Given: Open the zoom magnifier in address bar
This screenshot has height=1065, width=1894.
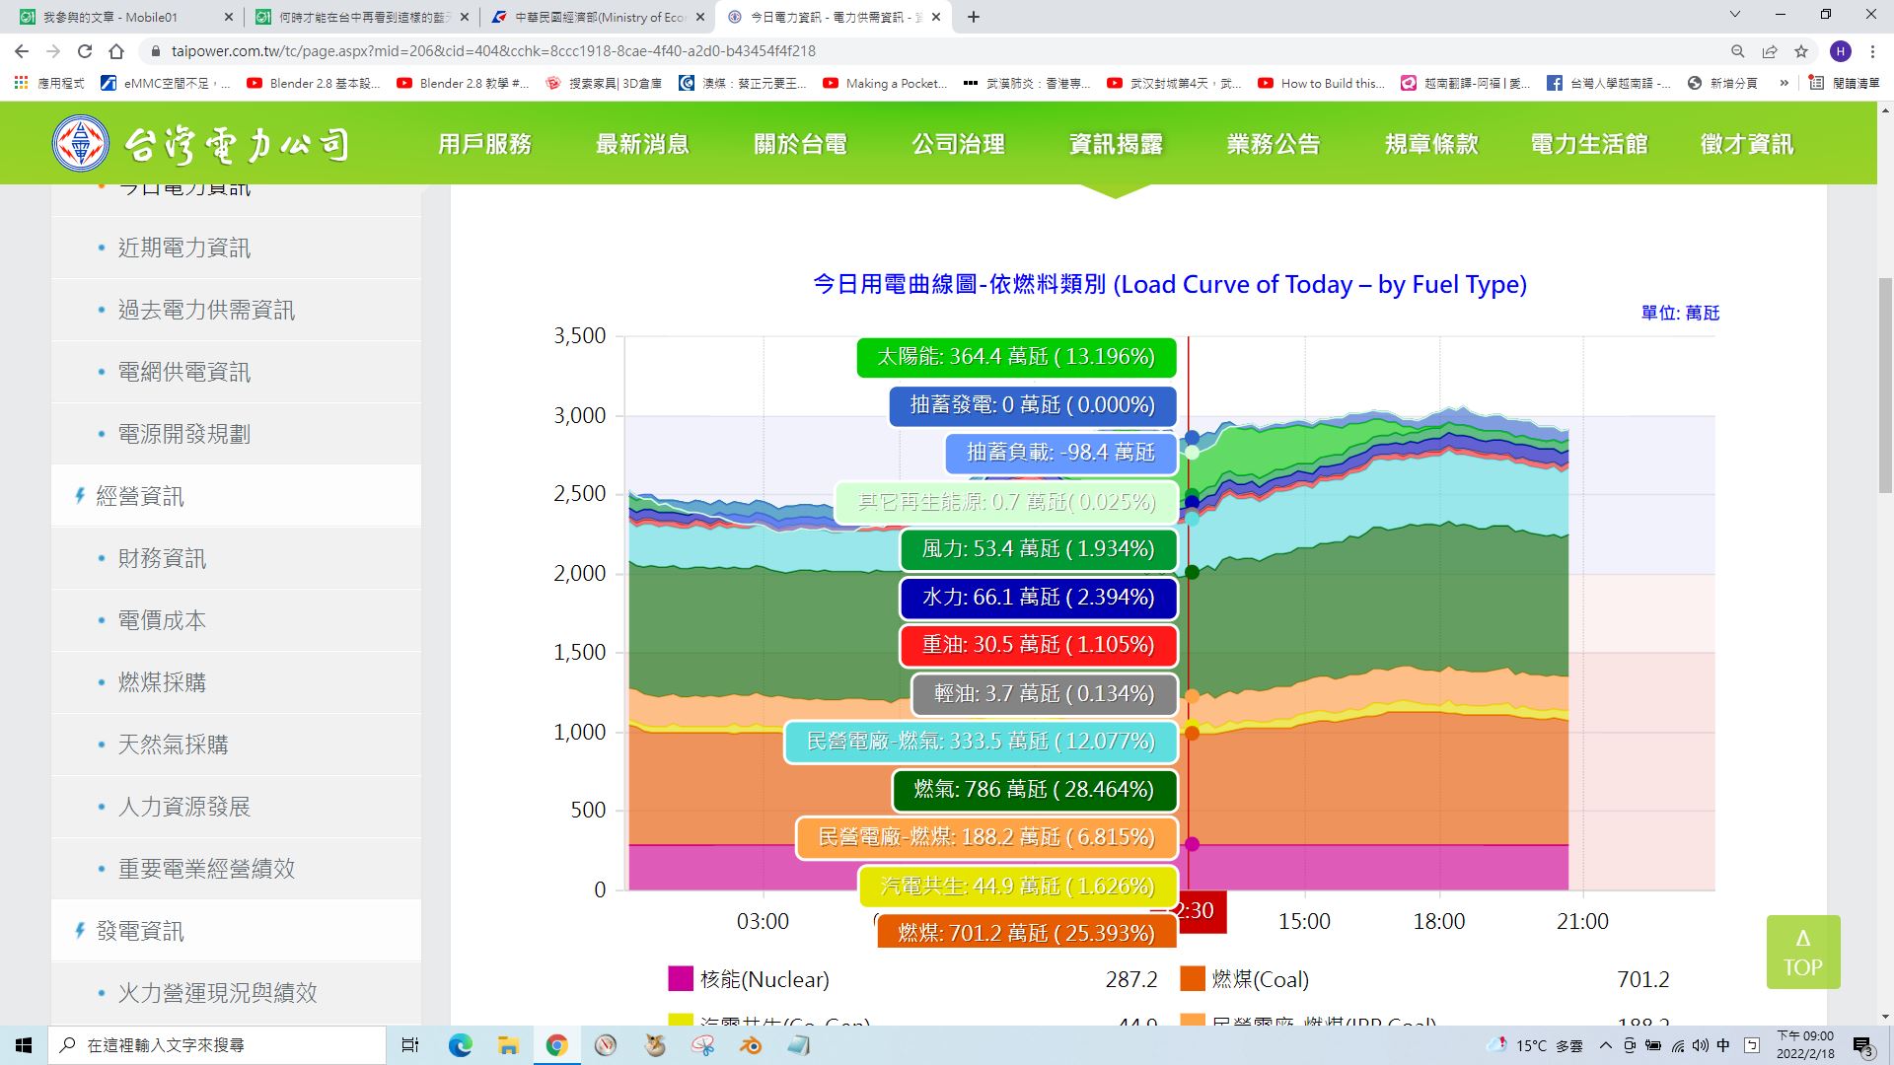Looking at the screenshot, I should 1738,51.
